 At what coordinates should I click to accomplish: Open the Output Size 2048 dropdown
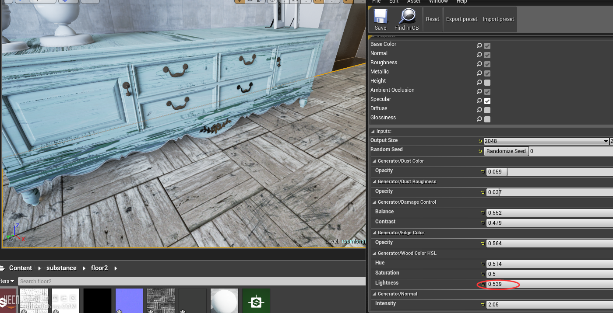pos(546,141)
